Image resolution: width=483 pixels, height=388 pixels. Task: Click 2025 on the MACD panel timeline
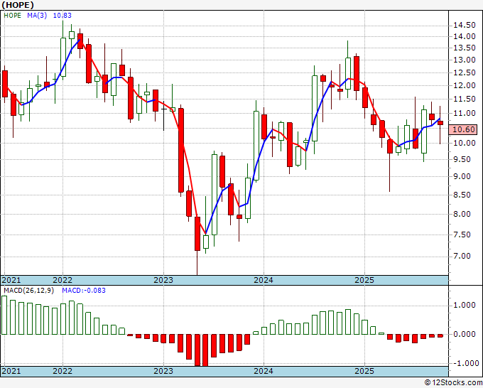pyautogui.click(x=364, y=371)
